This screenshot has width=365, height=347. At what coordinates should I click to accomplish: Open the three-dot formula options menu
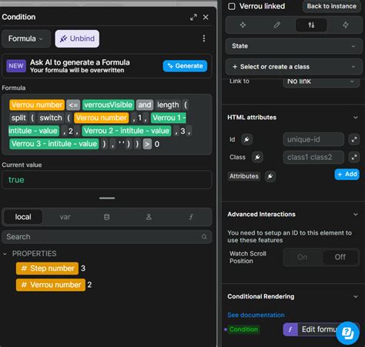(x=204, y=38)
